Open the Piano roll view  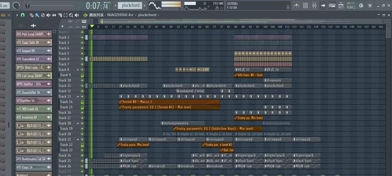[332, 5]
